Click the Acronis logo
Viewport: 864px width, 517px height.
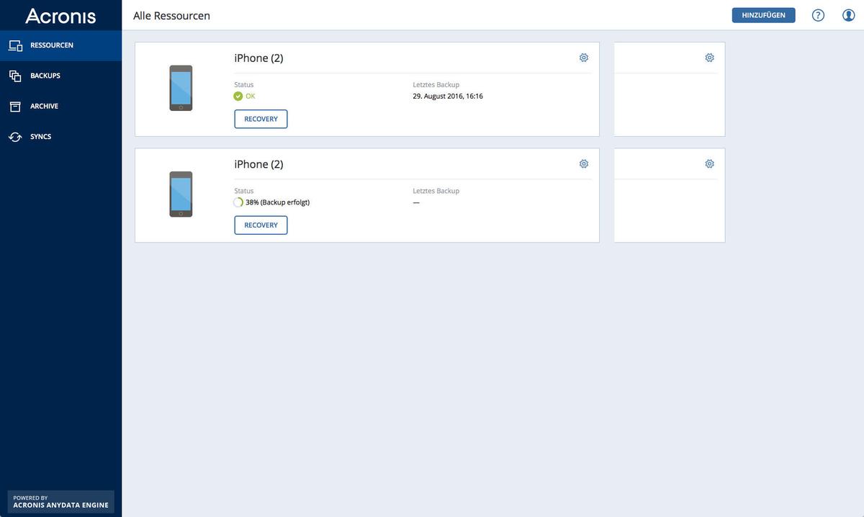[x=60, y=15]
